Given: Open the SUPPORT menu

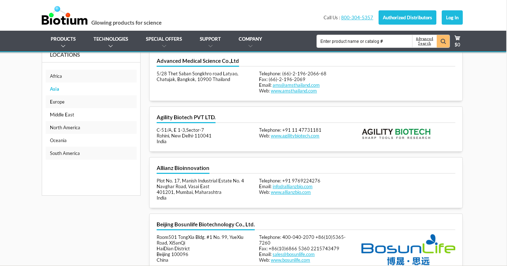Looking at the screenshot, I should 210,39.
